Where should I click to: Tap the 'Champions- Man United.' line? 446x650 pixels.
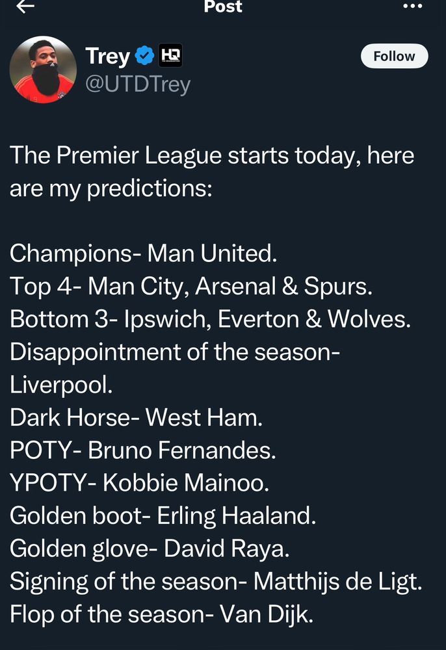143,253
